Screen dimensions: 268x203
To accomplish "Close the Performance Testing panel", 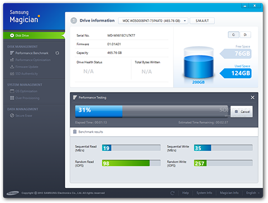I will 252,98.
